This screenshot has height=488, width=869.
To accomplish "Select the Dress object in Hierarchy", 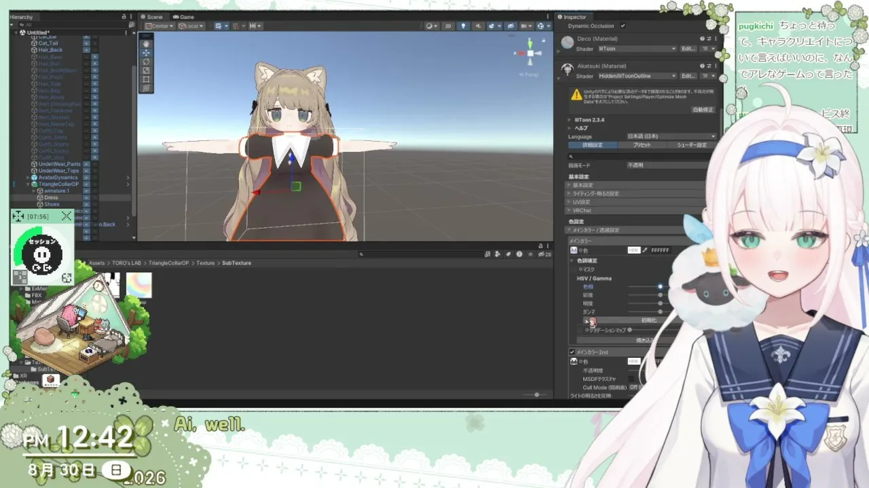I will (51, 198).
